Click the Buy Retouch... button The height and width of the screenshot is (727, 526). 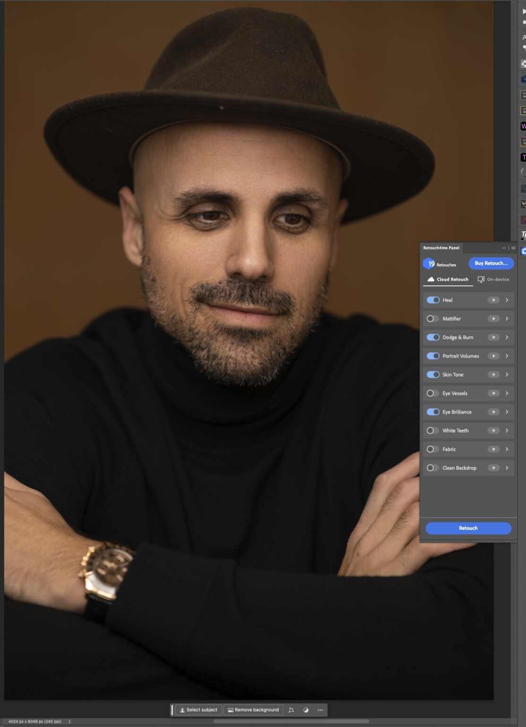click(x=491, y=263)
